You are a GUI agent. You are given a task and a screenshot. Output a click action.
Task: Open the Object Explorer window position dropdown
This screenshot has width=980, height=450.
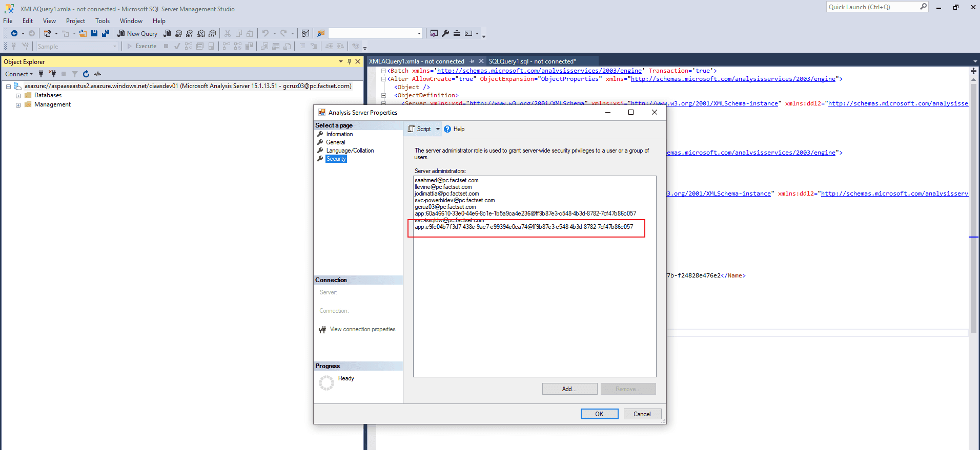tap(341, 61)
